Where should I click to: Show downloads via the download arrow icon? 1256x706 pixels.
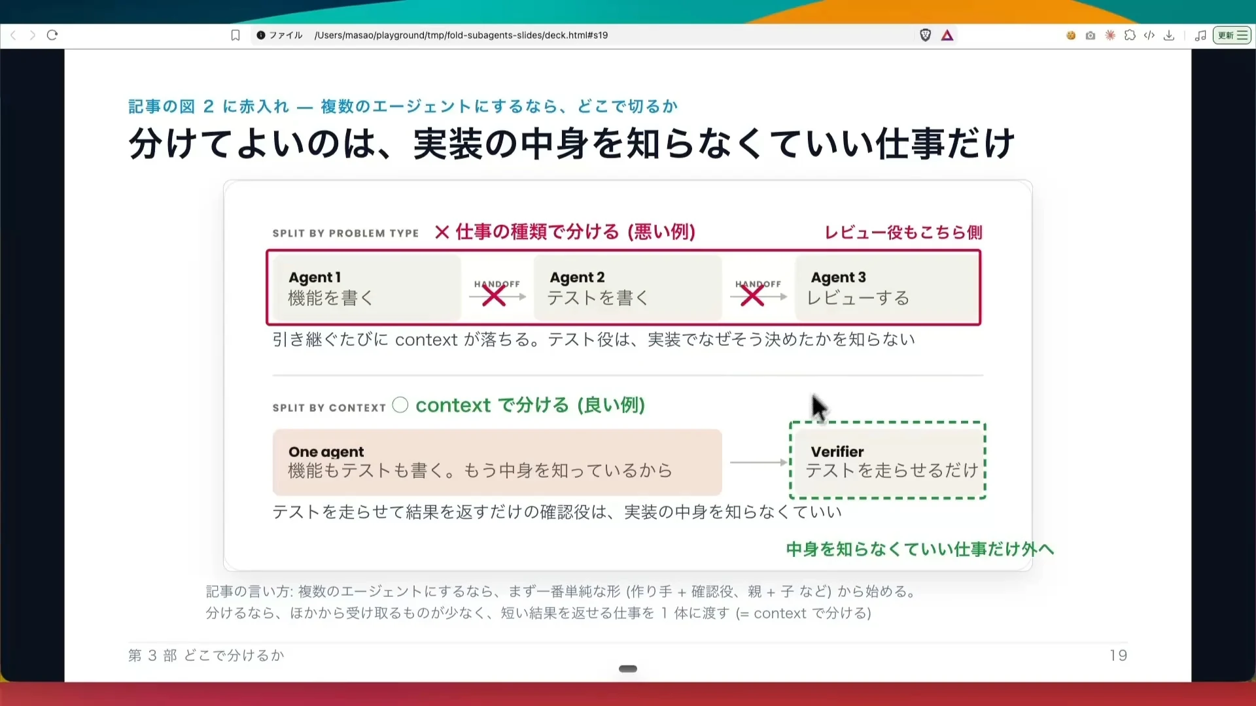[x=1169, y=35]
